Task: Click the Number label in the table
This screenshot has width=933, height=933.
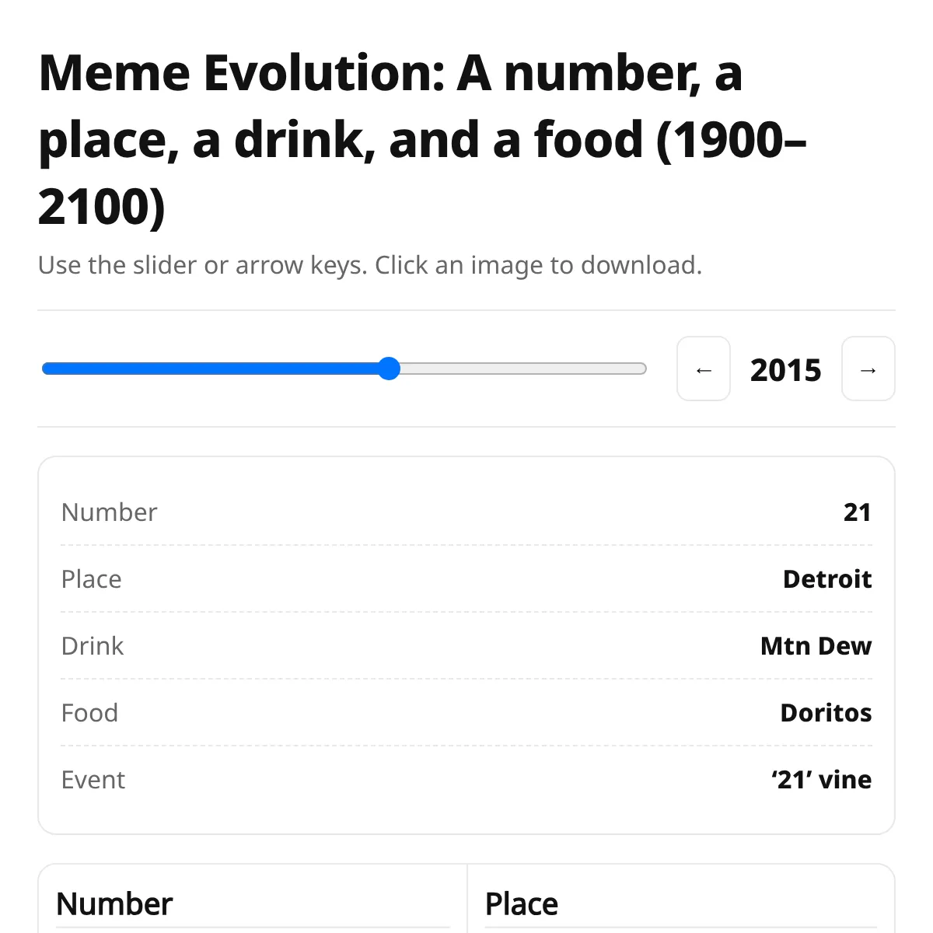Action: (109, 512)
